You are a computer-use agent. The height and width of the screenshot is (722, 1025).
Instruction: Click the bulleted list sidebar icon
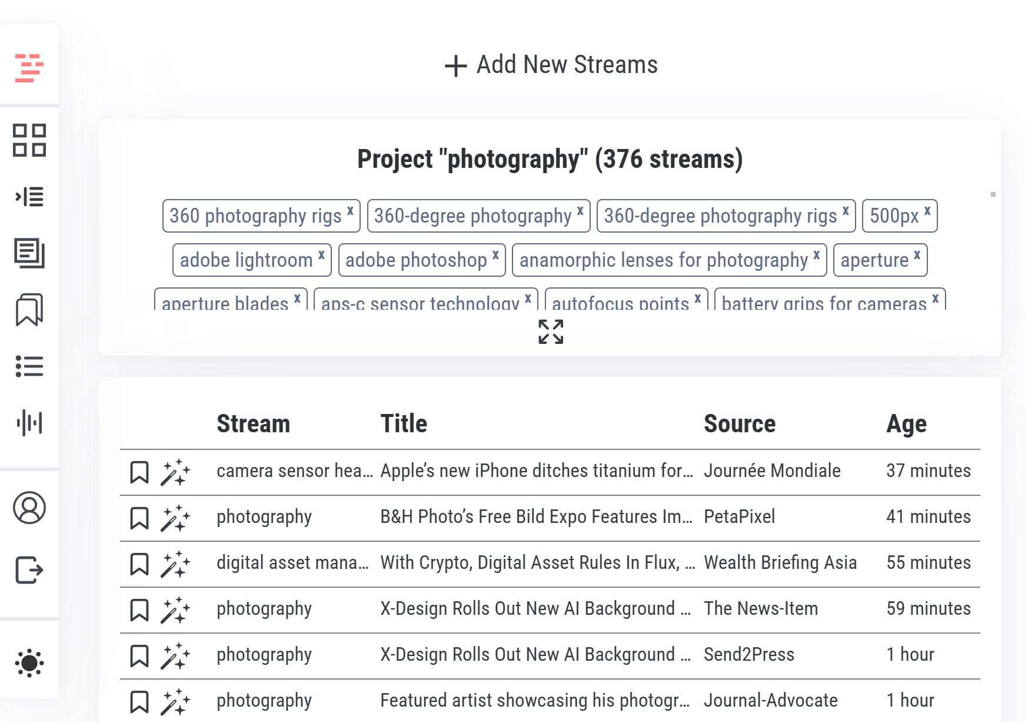tap(29, 366)
